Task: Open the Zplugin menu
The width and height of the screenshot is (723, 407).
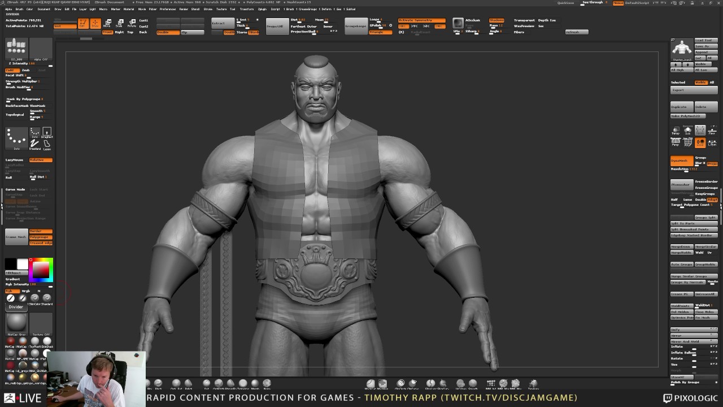Action: (x=262, y=9)
